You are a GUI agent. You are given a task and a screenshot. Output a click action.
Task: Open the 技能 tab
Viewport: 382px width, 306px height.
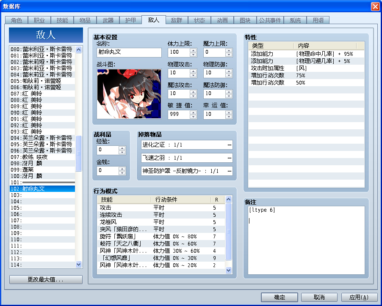(x=62, y=20)
